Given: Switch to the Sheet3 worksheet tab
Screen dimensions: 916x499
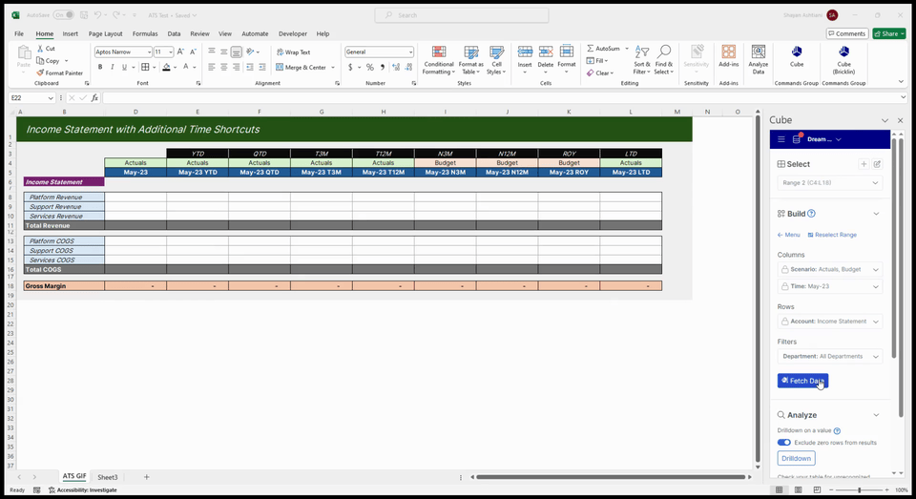Looking at the screenshot, I should coord(107,476).
